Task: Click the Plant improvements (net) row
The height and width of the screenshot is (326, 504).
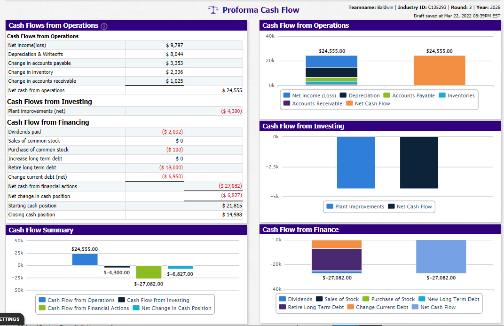Action: [125, 111]
